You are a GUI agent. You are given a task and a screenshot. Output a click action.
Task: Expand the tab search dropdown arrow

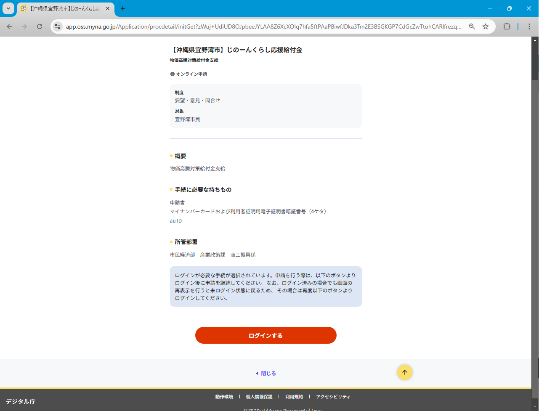8,8
